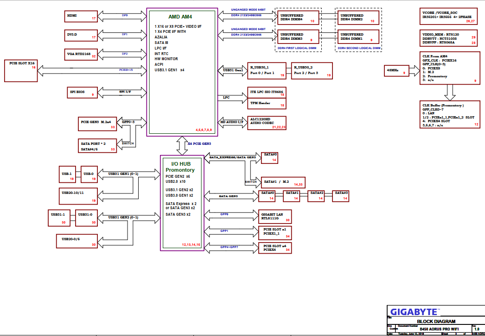Click the USB-0 block
Image resolution: width=485 pixels, height=336 pixels.
[89, 174]
